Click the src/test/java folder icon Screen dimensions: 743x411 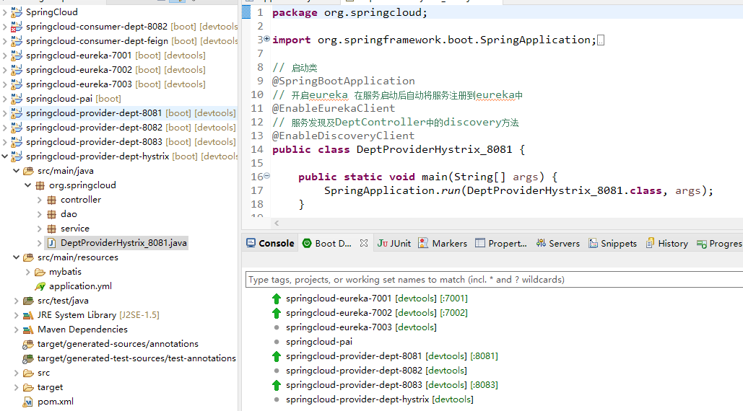(x=28, y=301)
